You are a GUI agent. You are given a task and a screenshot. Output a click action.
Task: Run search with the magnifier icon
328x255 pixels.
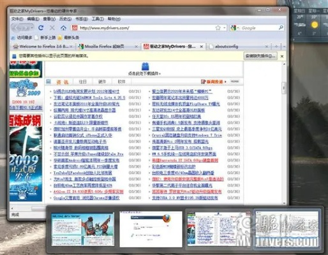[x=281, y=27]
